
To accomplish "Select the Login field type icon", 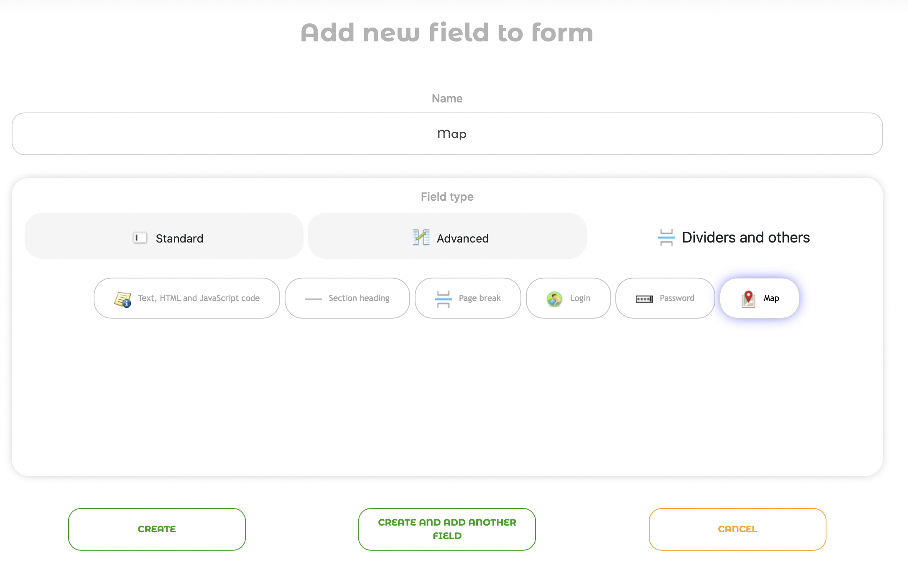I will pyautogui.click(x=553, y=298).
